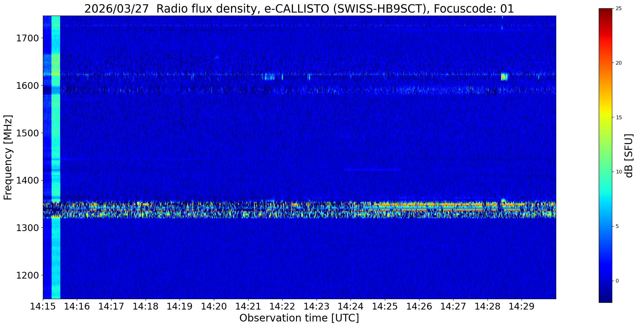Click the colorbar tick value 10
The image size is (638, 327).
(619, 172)
